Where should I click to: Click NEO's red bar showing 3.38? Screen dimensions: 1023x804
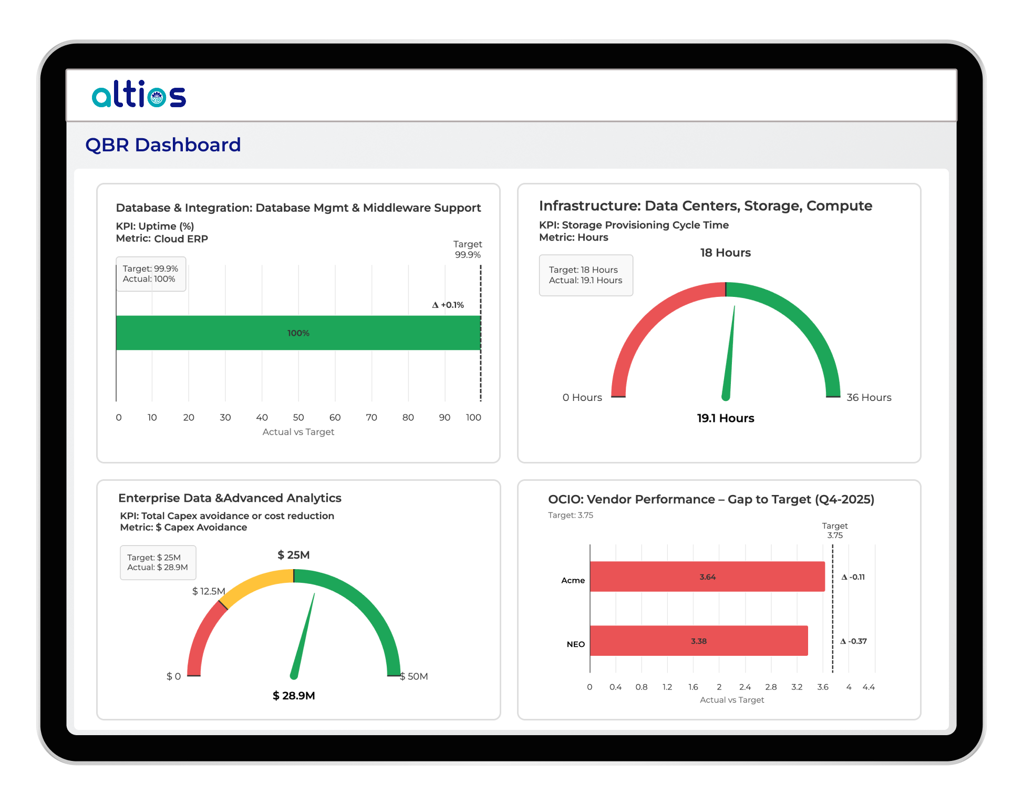point(699,641)
